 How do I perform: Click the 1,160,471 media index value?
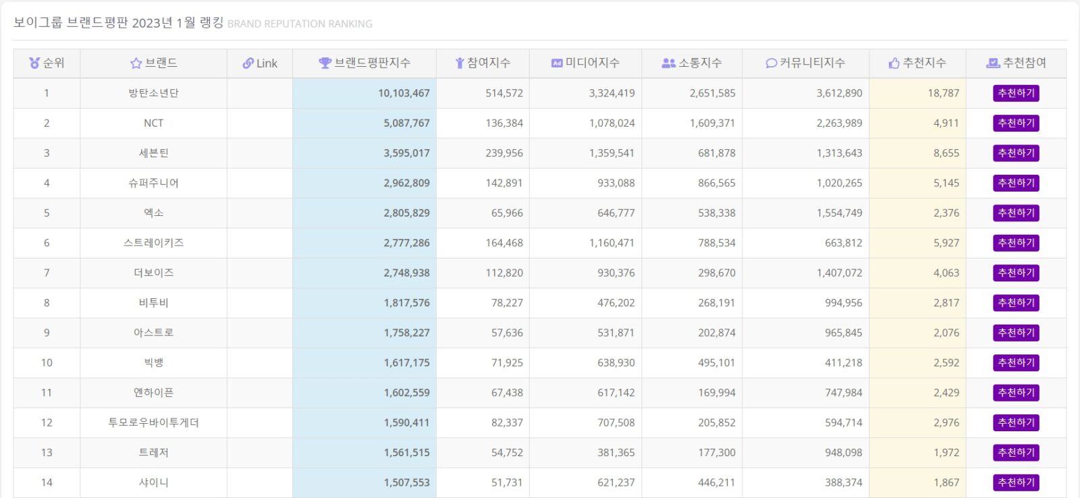coord(612,243)
